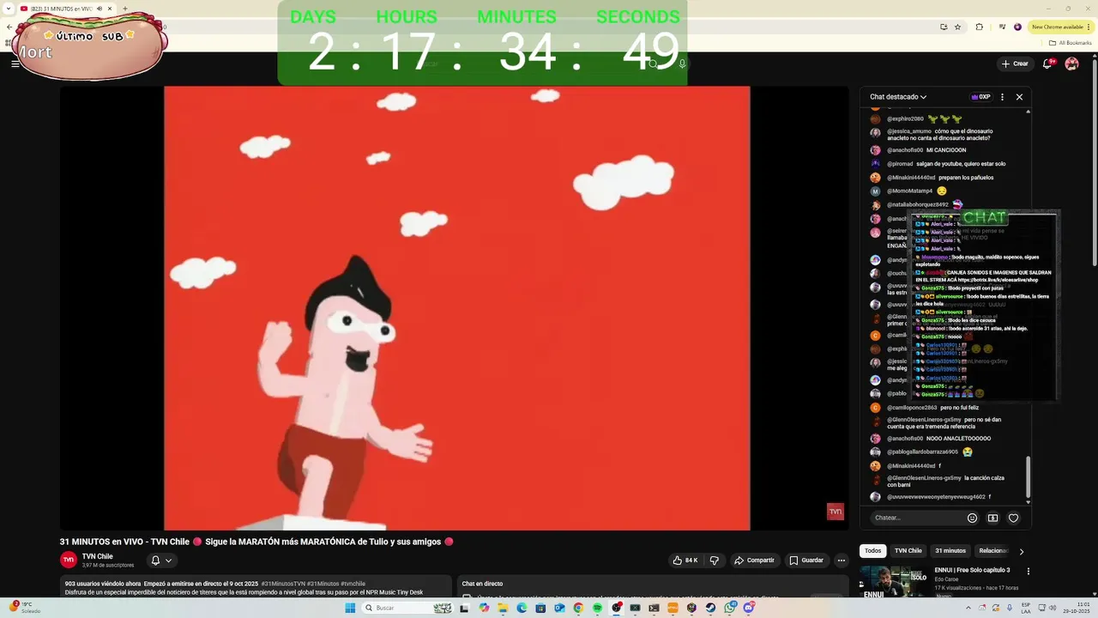Screen dimensions: 1098x618
Task: Open options menu for ENNUI video
Action: coord(1028,571)
